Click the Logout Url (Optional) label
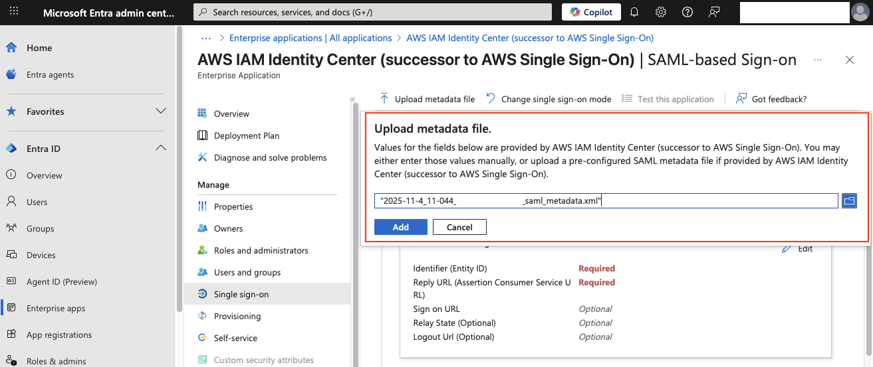873x367 pixels. 453,336
